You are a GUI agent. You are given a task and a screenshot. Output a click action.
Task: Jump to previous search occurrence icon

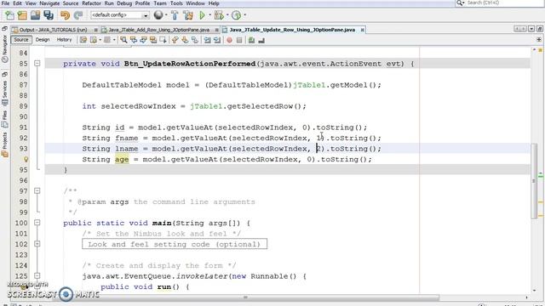tap(134, 40)
